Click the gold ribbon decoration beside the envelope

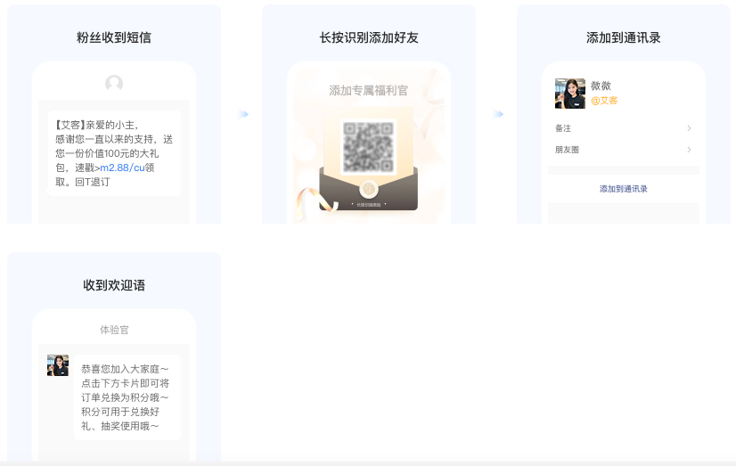click(x=315, y=202)
